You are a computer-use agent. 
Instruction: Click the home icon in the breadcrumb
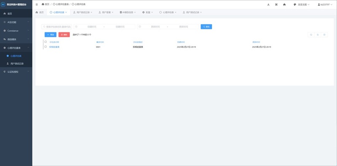point(43,4)
